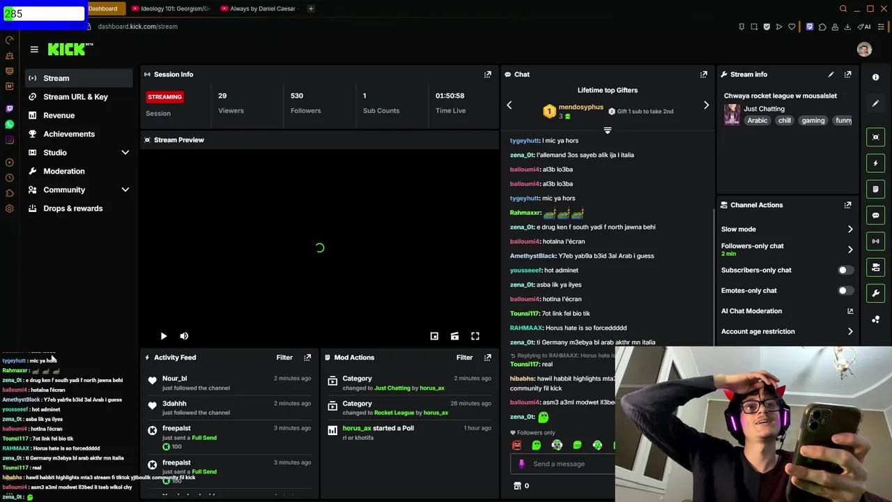Open Account age restriction options

pyautogui.click(x=787, y=332)
